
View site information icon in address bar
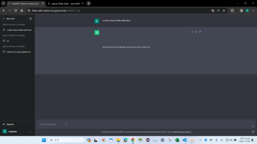point(29,11)
